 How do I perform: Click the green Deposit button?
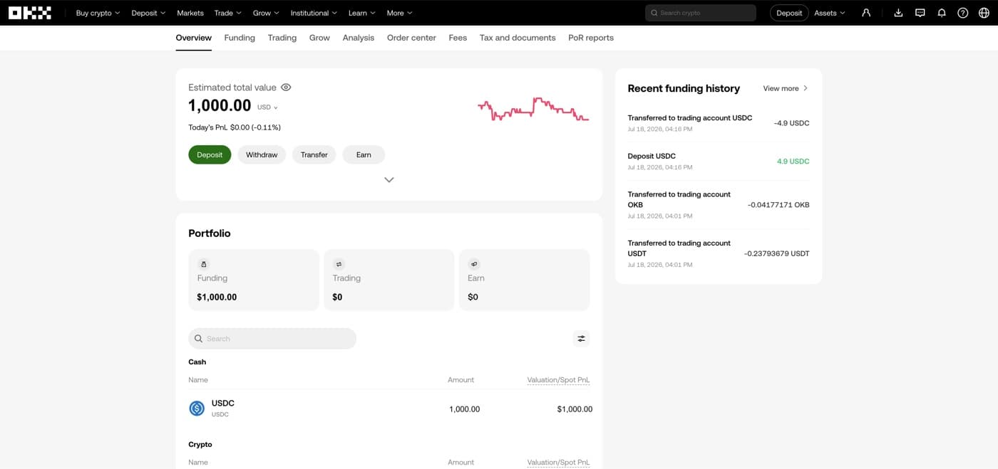(x=210, y=154)
